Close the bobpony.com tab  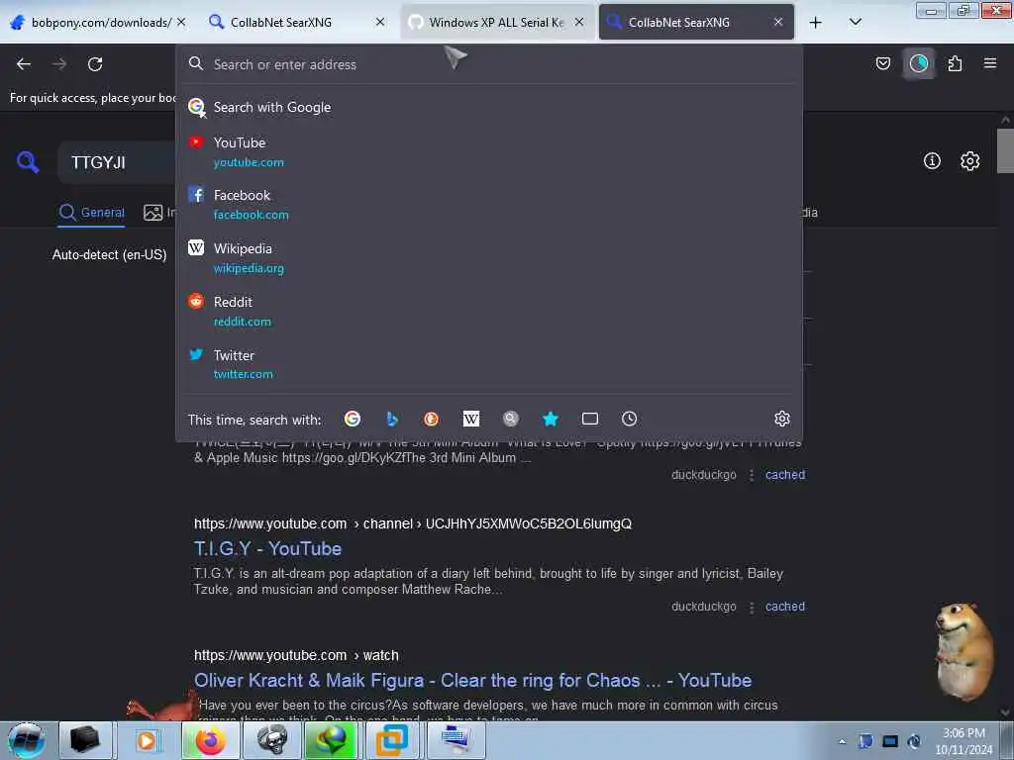182,22
